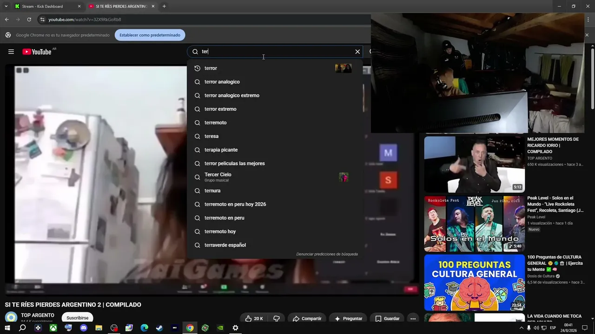
Task: Switch to Chrome in the taskbar
Action: (190, 328)
